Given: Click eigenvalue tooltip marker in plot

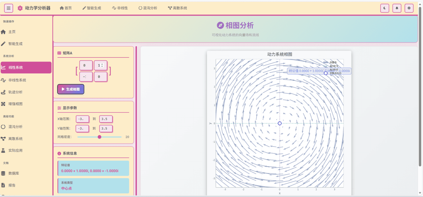Looking at the screenshot, I should 326,73.
